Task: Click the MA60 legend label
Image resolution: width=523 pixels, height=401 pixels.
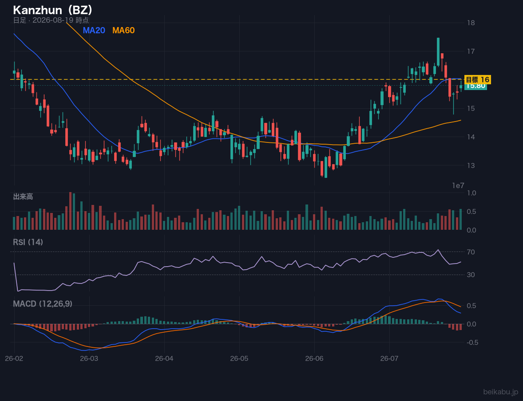Action: [123, 30]
